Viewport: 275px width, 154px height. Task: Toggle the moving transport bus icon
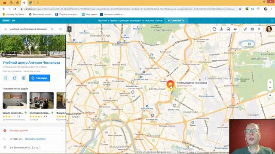tap(228, 29)
